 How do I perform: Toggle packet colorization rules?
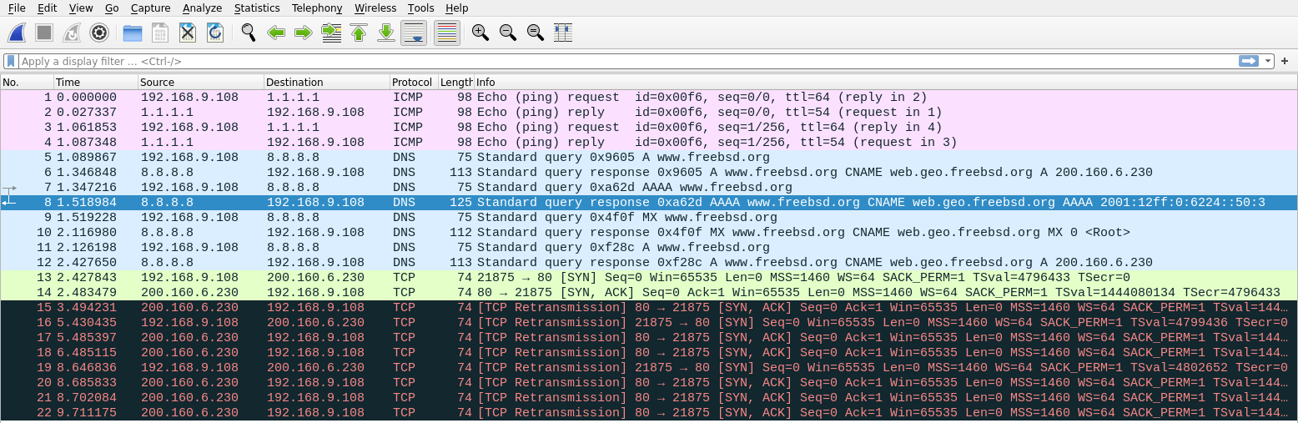click(x=447, y=33)
